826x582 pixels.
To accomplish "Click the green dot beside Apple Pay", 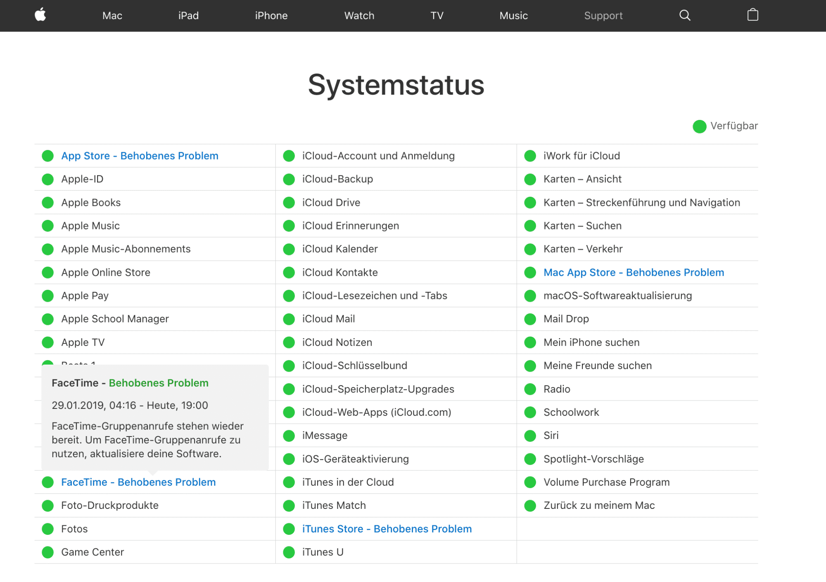I will pos(48,296).
